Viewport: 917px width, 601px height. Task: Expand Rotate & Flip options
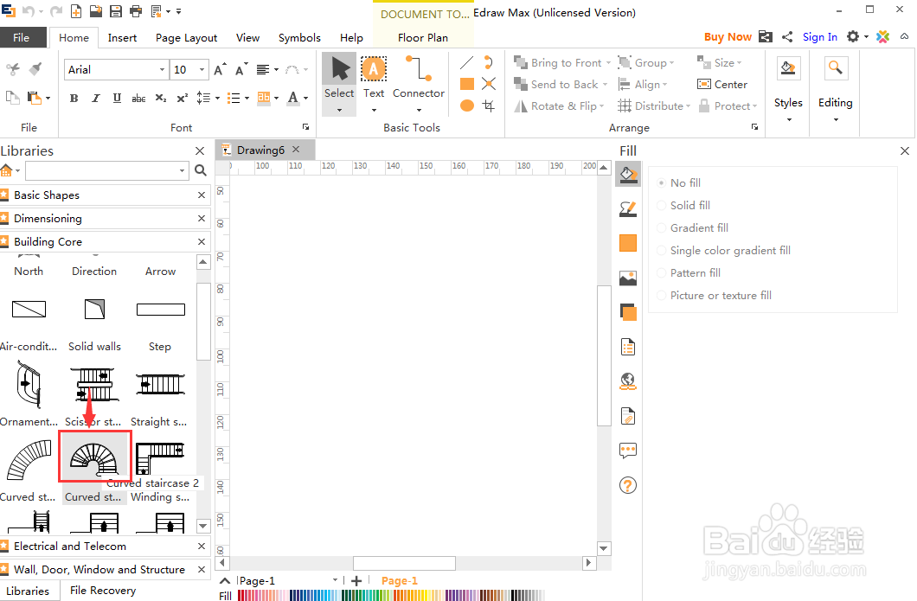(602, 105)
